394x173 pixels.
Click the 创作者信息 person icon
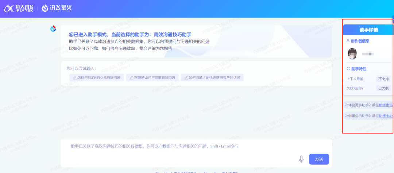348,41
